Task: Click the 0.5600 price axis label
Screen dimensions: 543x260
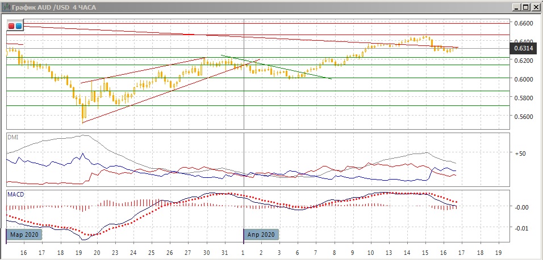Action: click(524, 116)
